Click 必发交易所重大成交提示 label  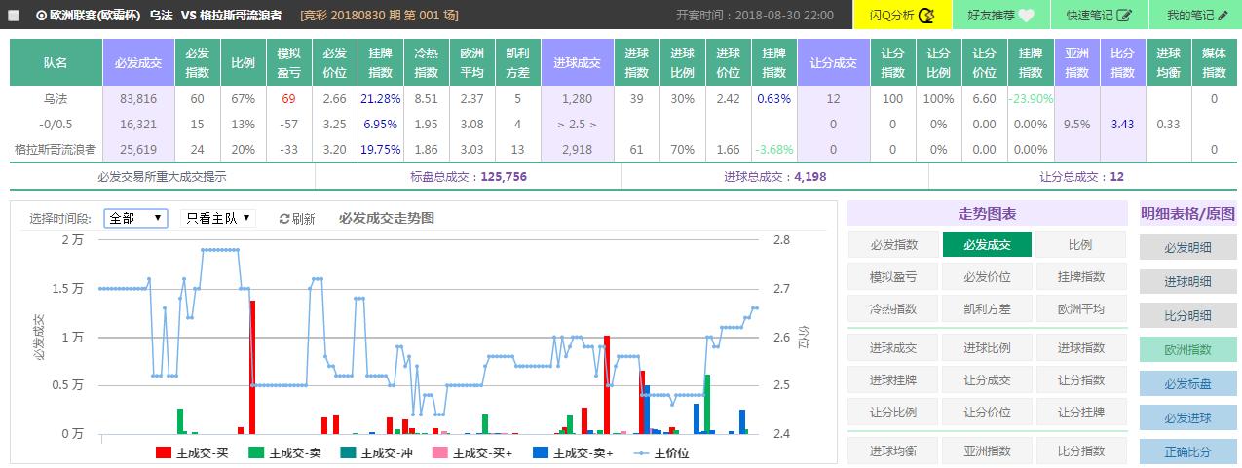click(162, 176)
